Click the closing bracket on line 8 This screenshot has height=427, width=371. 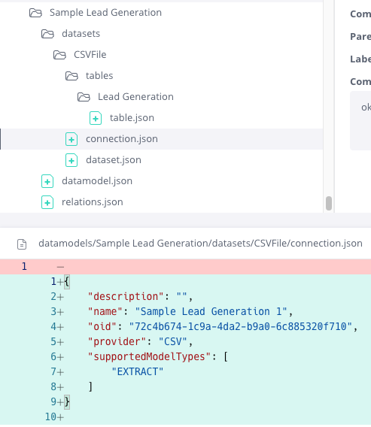click(90, 387)
